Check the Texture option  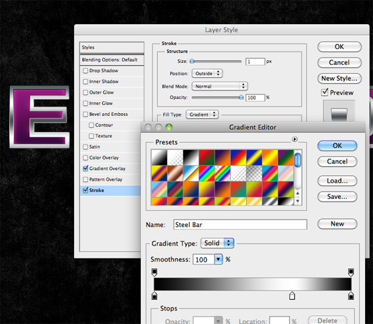pyautogui.click(x=92, y=136)
